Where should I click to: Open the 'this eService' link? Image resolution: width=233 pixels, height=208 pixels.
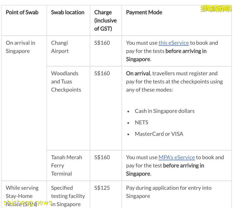pyautogui.click(x=173, y=43)
